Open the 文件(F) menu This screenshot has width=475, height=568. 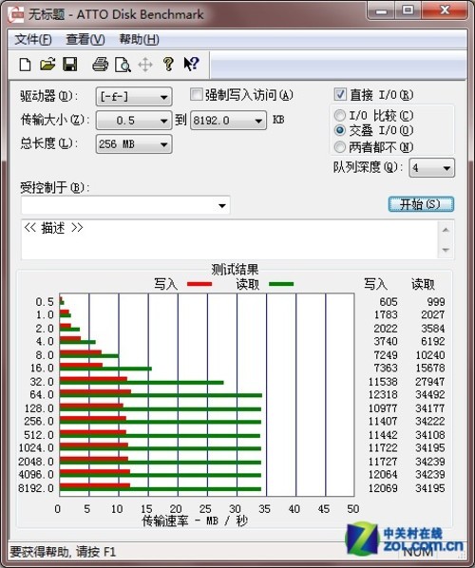33,39
